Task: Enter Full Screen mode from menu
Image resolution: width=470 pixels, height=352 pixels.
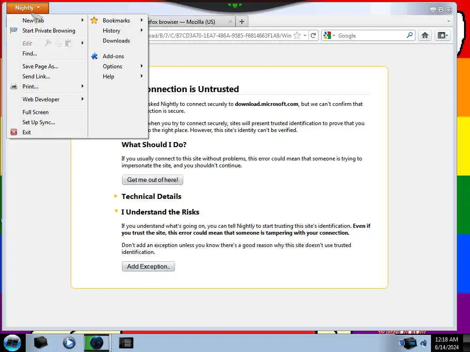Action: (x=35, y=112)
